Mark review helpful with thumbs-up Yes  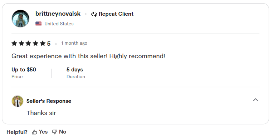pyautogui.click(x=40, y=132)
